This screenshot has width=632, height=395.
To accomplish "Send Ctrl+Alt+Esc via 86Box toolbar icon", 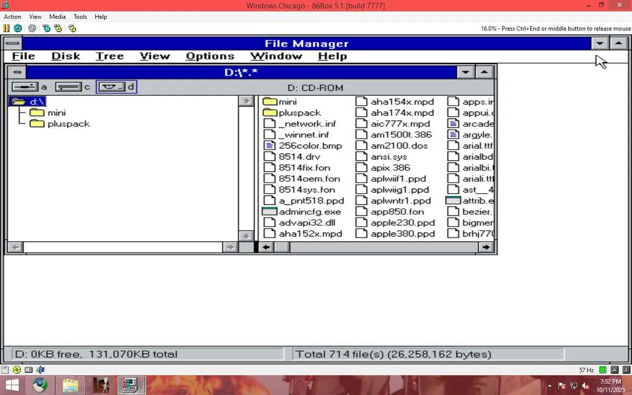I will pyautogui.click(x=58, y=28).
